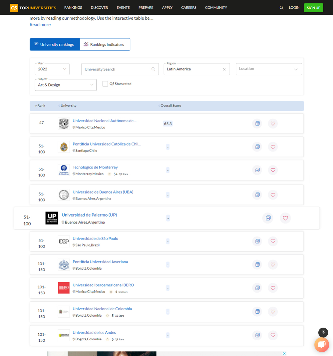Click the University Search magnifier icon
This screenshot has width=333, height=356.
pos(153,69)
